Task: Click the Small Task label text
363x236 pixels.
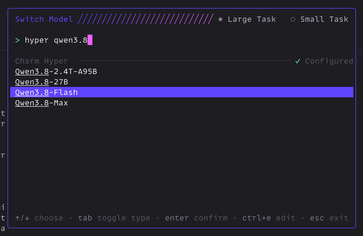Action: (324, 19)
